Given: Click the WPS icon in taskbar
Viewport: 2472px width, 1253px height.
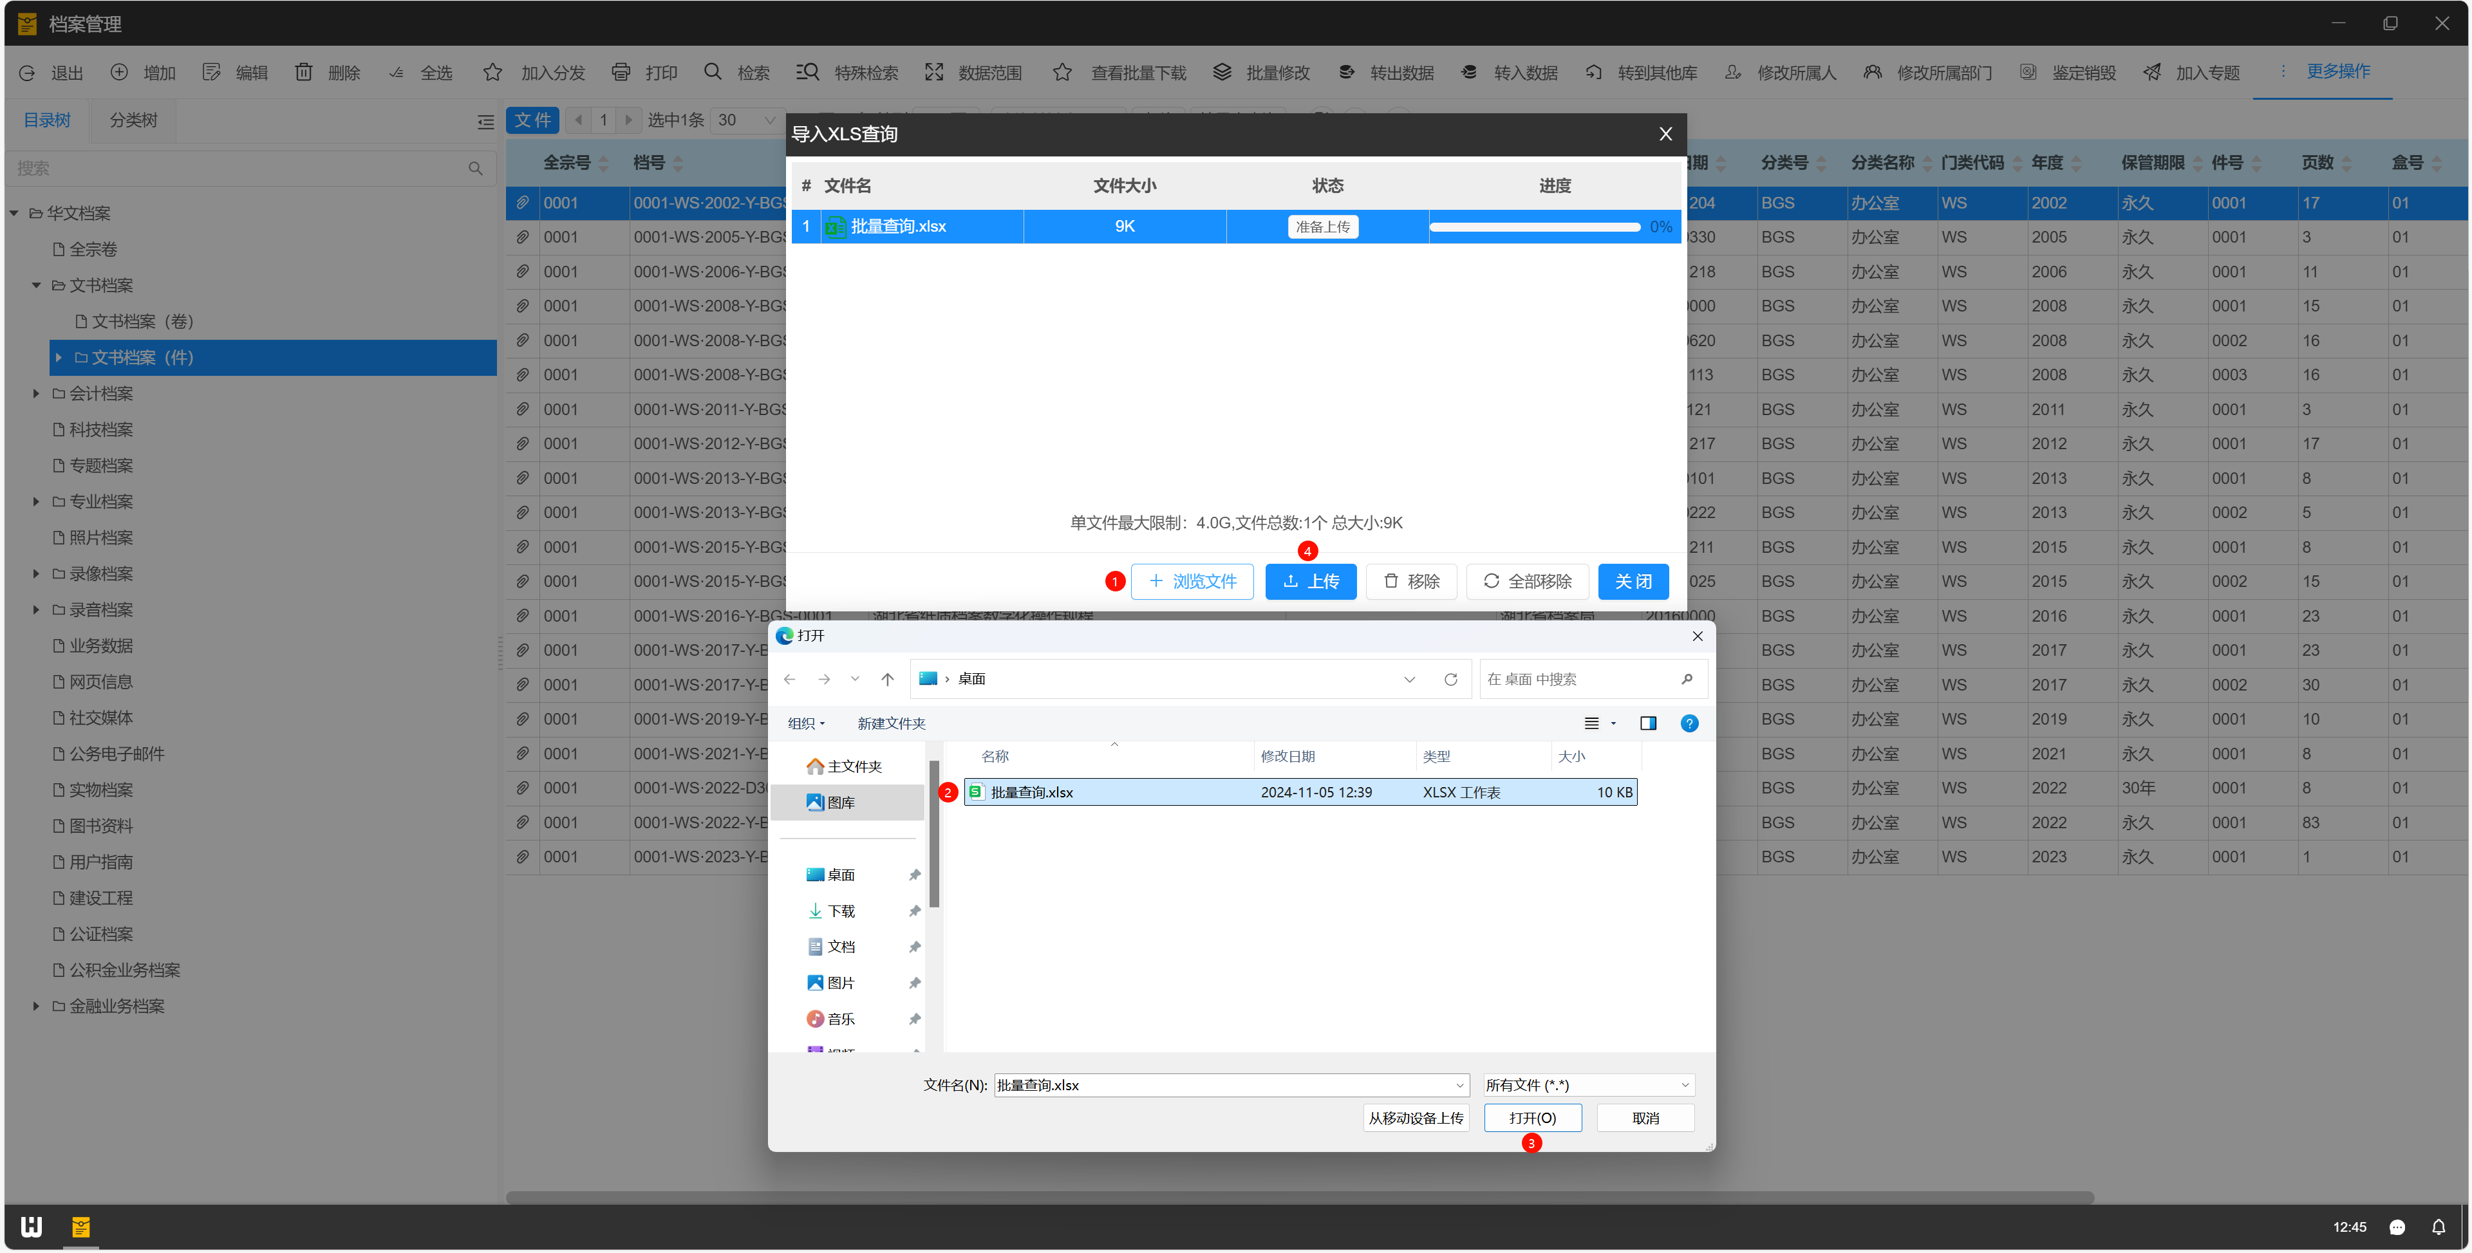Looking at the screenshot, I should (32, 1227).
